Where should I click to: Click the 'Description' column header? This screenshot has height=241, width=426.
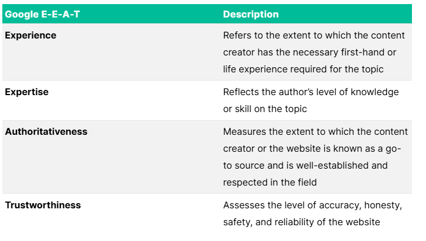pyautogui.click(x=250, y=14)
